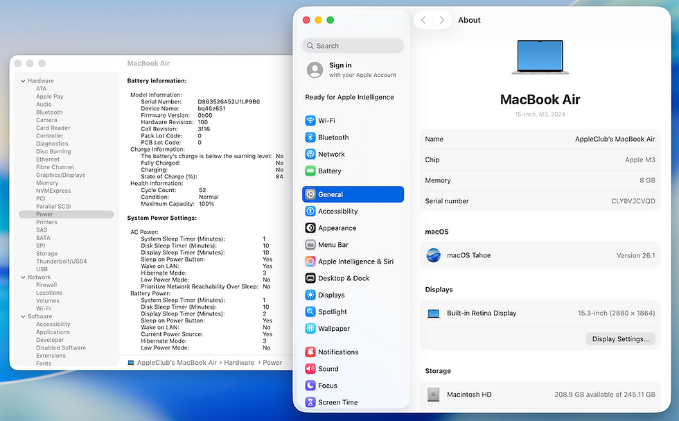
Task: Click the macOS Tahoe icon
Action: pos(434,255)
